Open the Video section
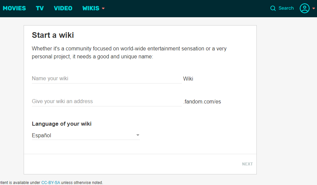This screenshot has width=317, height=185. [x=63, y=8]
